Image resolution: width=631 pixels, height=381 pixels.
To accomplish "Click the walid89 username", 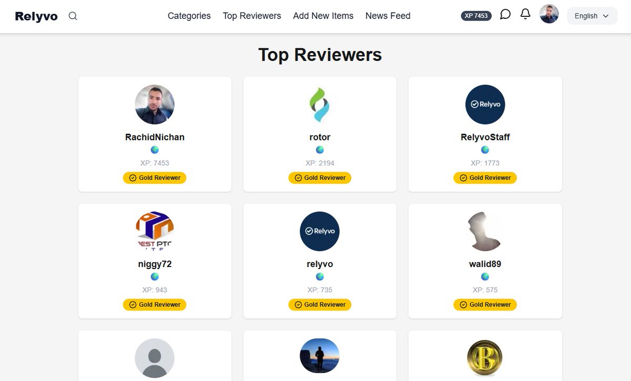I will click(x=485, y=264).
